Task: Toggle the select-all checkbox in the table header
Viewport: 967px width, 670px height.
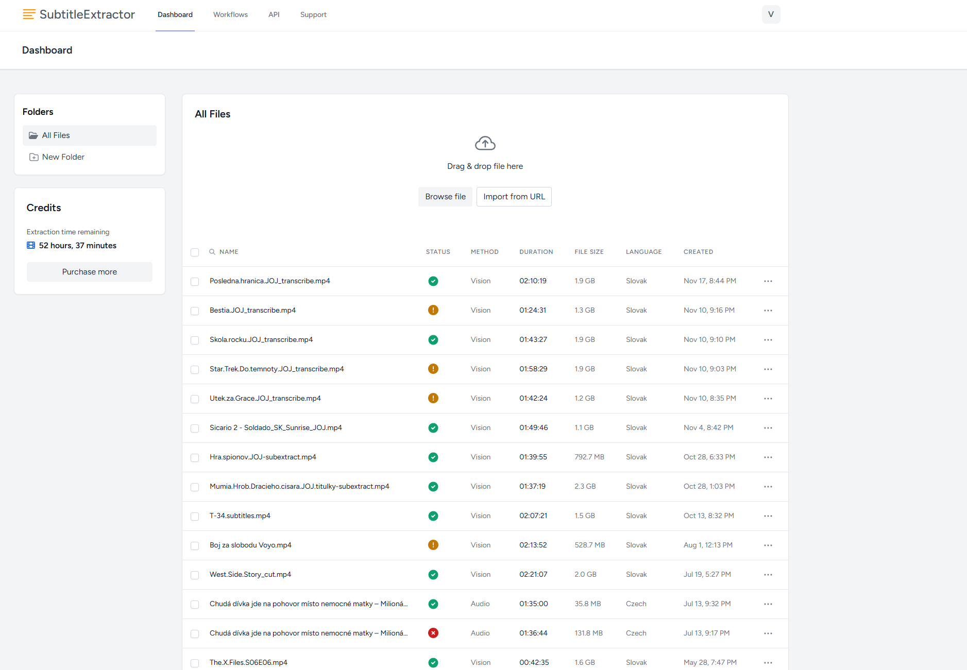Action: click(195, 252)
